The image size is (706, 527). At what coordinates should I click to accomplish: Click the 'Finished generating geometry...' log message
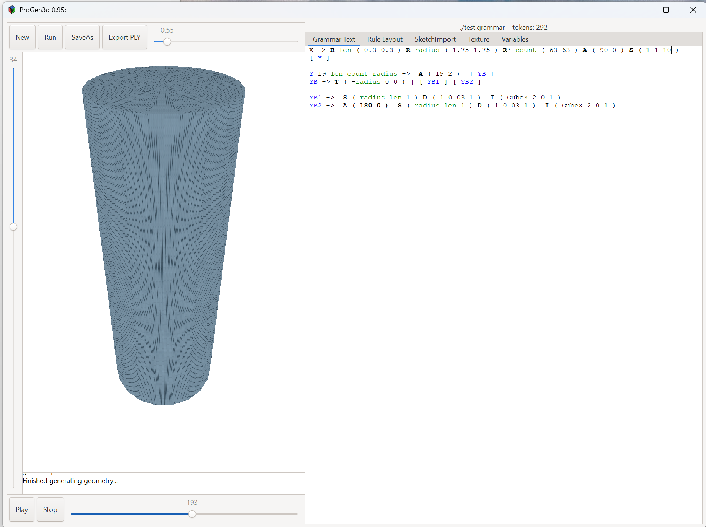tap(70, 481)
